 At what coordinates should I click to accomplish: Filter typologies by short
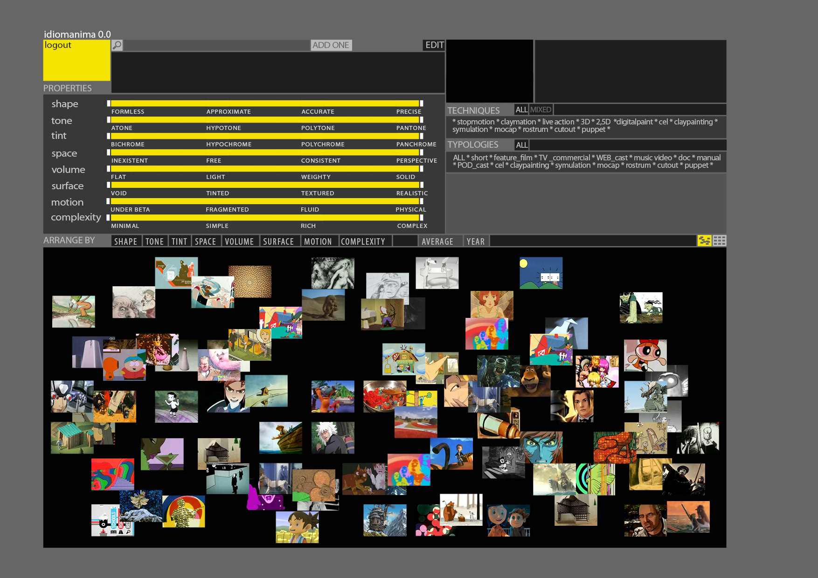click(479, 158)
